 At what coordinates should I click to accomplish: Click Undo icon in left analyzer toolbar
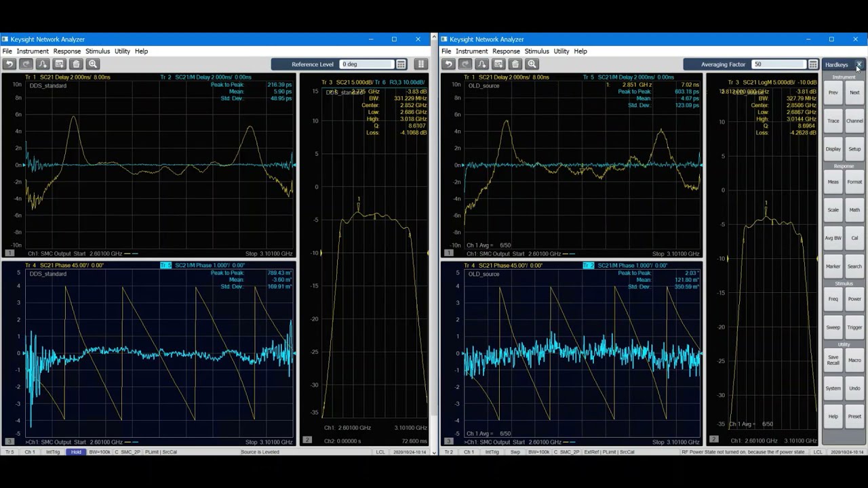click(x=9, y=64)
